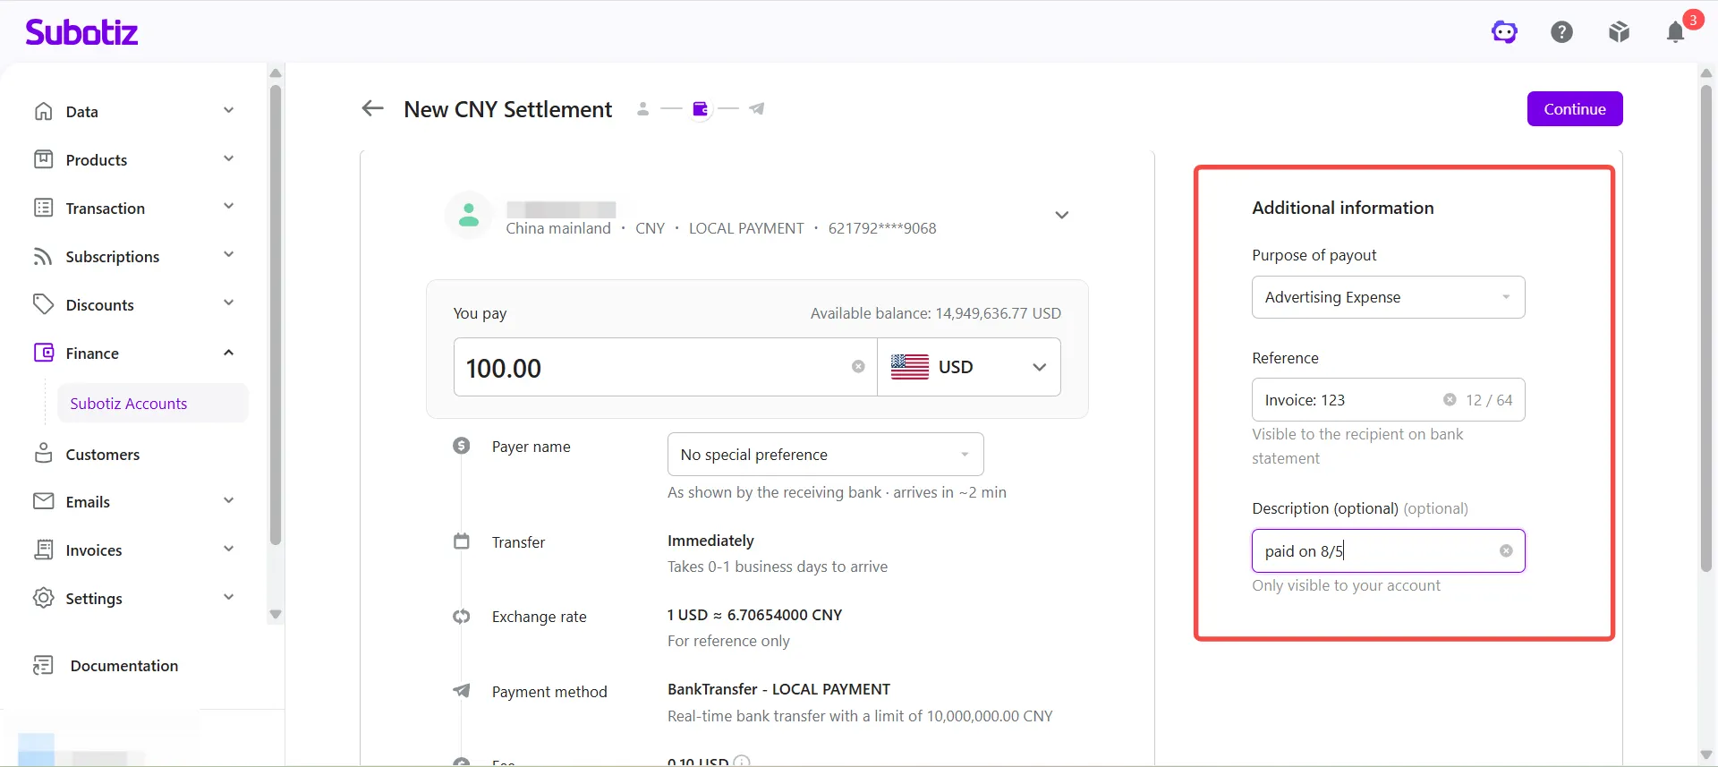Select Transaction in the sidebar

106,209
